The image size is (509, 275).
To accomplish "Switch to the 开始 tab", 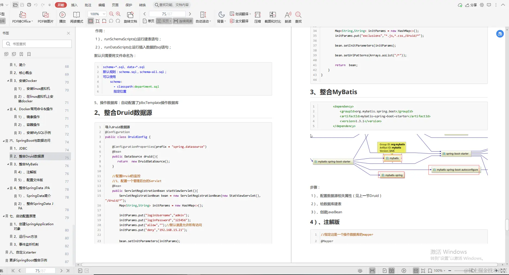I will [x=61, y=5].
